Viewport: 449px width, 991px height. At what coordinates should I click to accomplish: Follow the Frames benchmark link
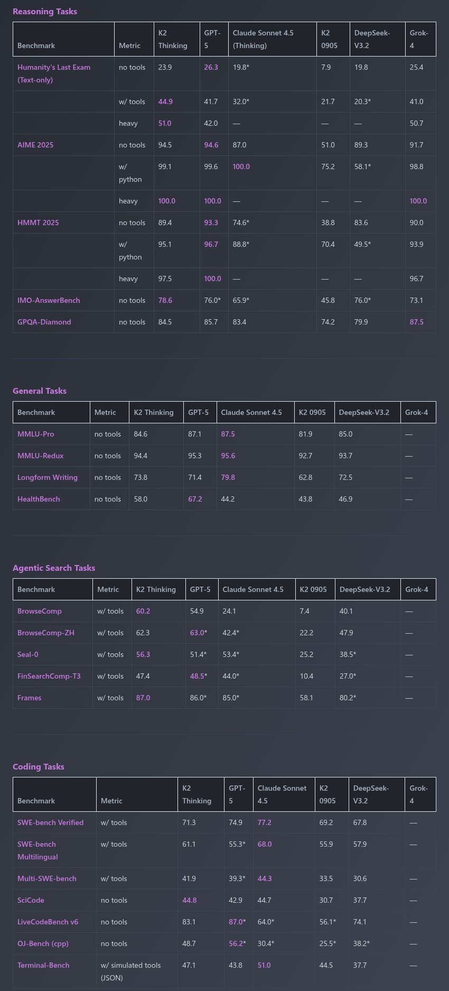[29, 698]
